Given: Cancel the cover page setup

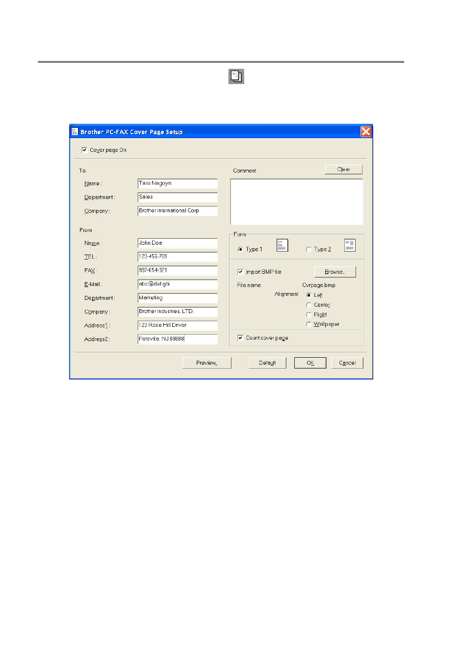Looking at the screenshot, I should (x=347, y=363).
